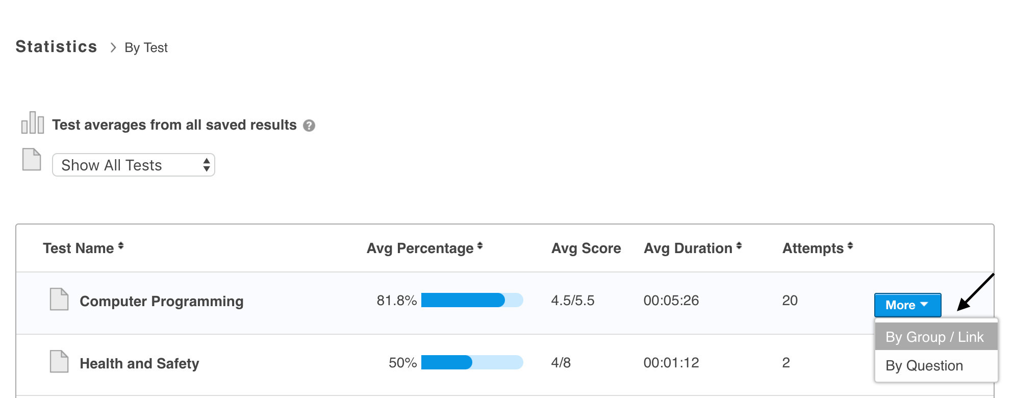Screen dimensions: 1014x398
Task: Open the Computer Programming test
Action: click(x=162, y=301)
